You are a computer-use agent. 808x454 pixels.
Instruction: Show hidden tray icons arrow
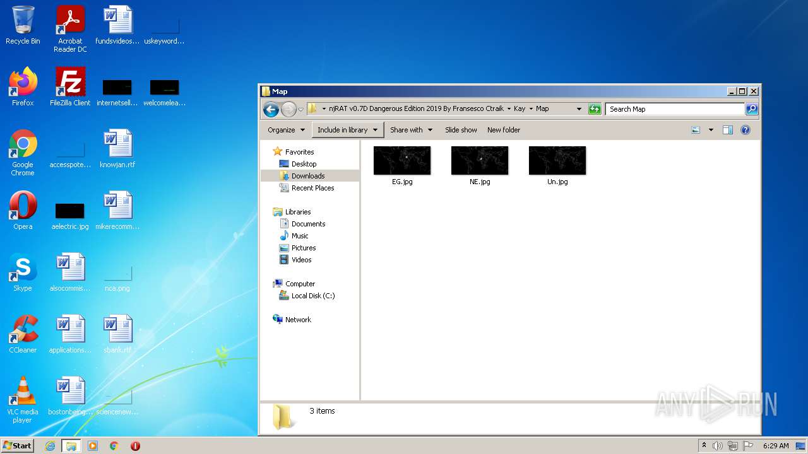pyautogui.click(x=704, y=445)
